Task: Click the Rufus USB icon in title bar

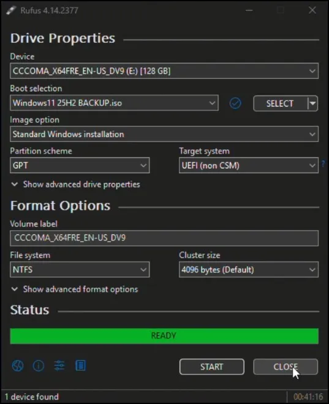Action: 11,10
